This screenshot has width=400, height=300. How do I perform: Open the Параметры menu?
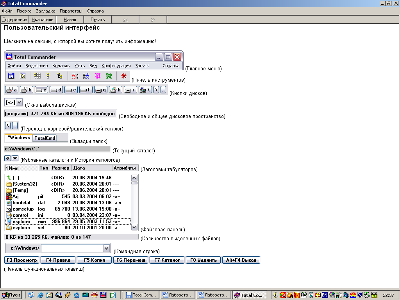pos(71,11)
